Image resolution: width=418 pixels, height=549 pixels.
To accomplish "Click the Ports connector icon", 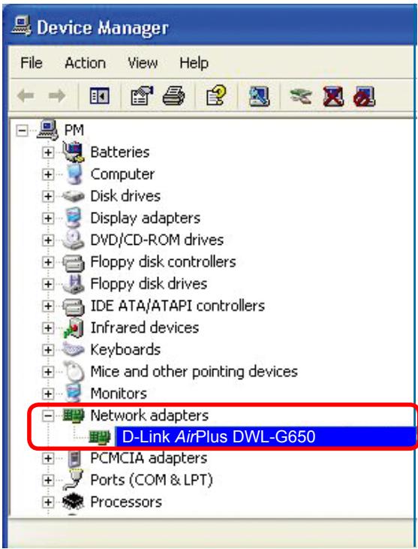I will [x=74, y=480].
